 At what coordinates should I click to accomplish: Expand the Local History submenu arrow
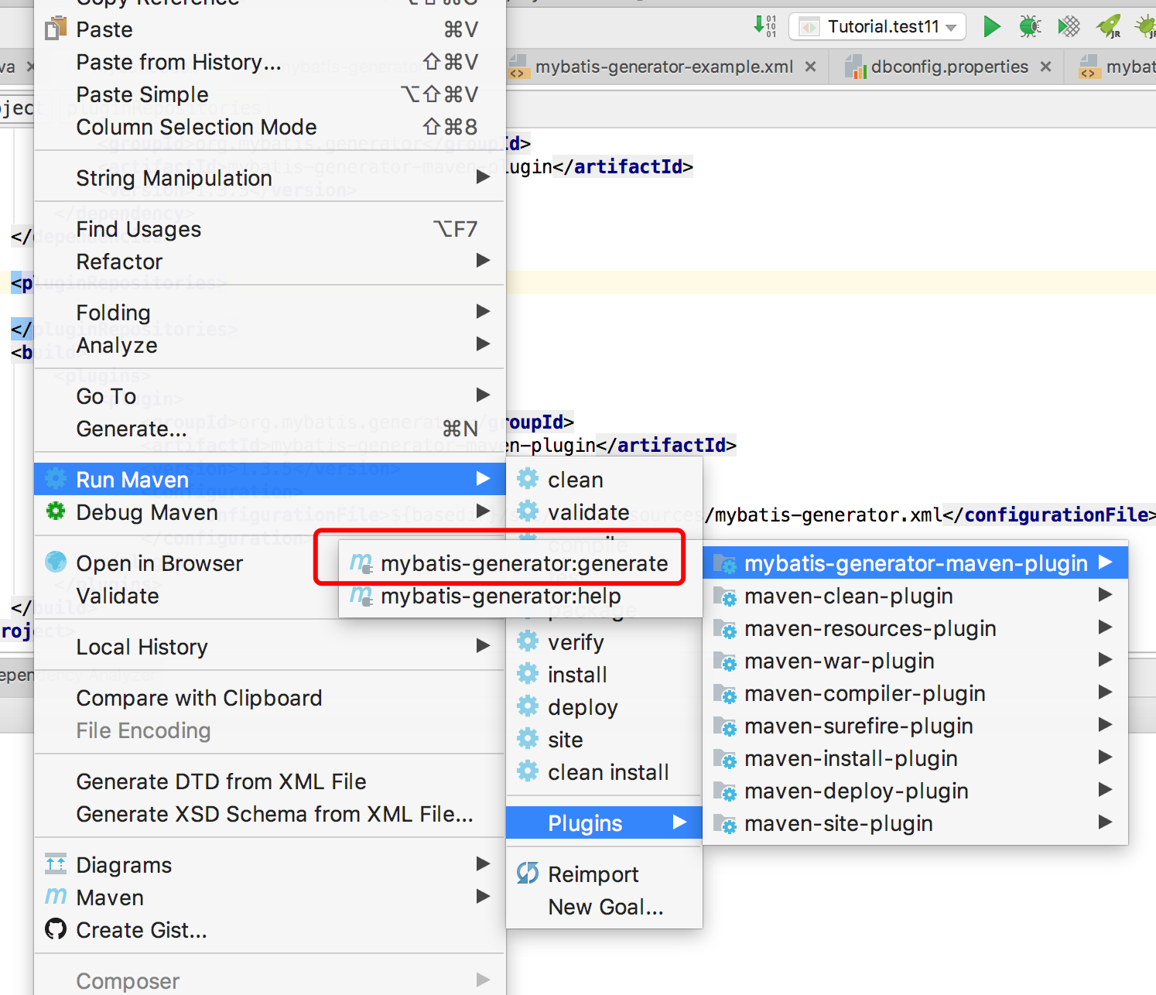coord(483,646)
